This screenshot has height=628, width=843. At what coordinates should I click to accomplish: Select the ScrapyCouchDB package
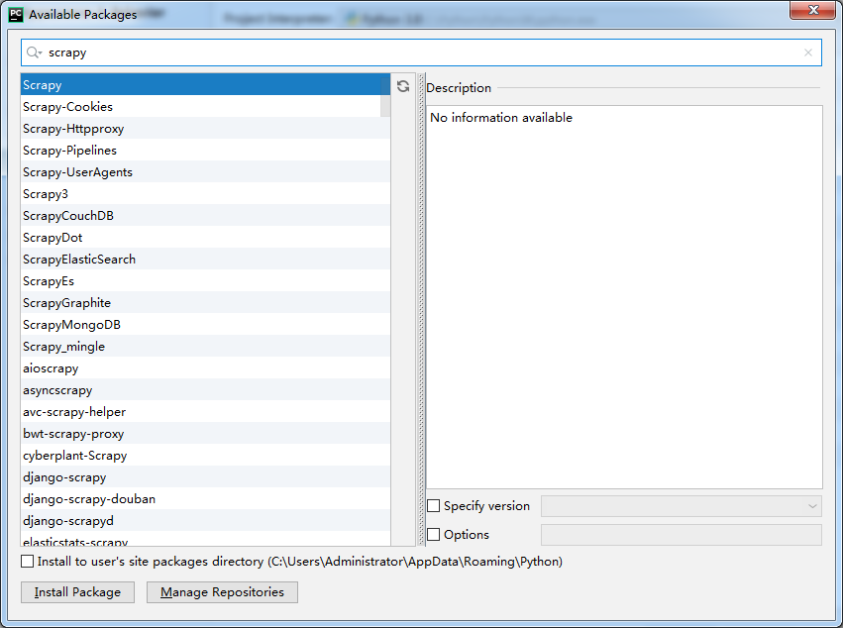[x=205, y=216]
